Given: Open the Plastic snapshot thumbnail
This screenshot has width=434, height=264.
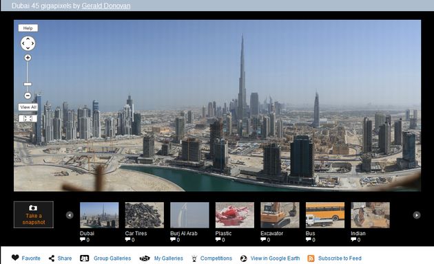Looking at the screenshot, I should click(235, 215).
